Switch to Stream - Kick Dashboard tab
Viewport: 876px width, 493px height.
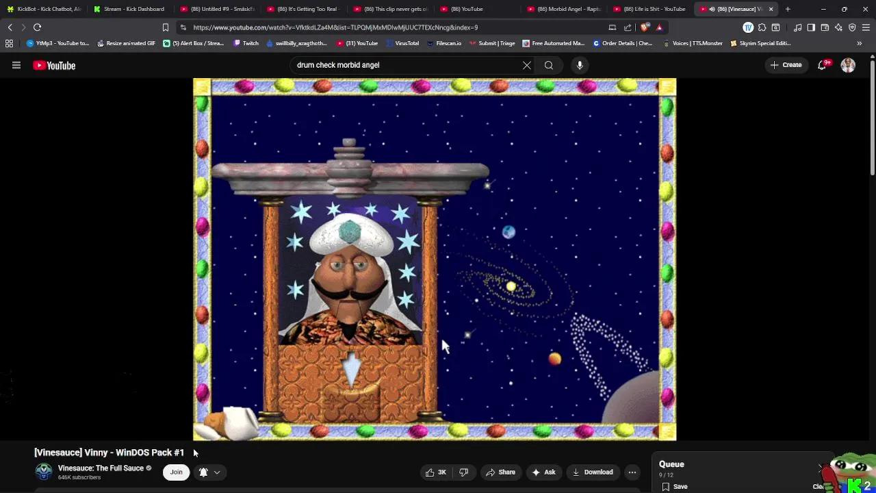point(130,9)
